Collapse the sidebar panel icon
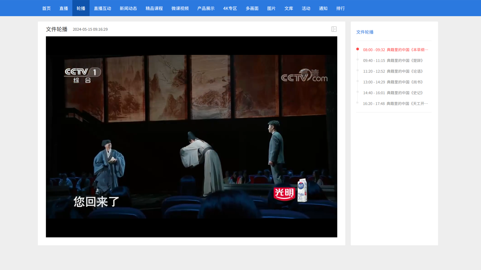Image resolution: width=481 pixels, height=270 pixels. pyautogui.click(x=334, y=29)
